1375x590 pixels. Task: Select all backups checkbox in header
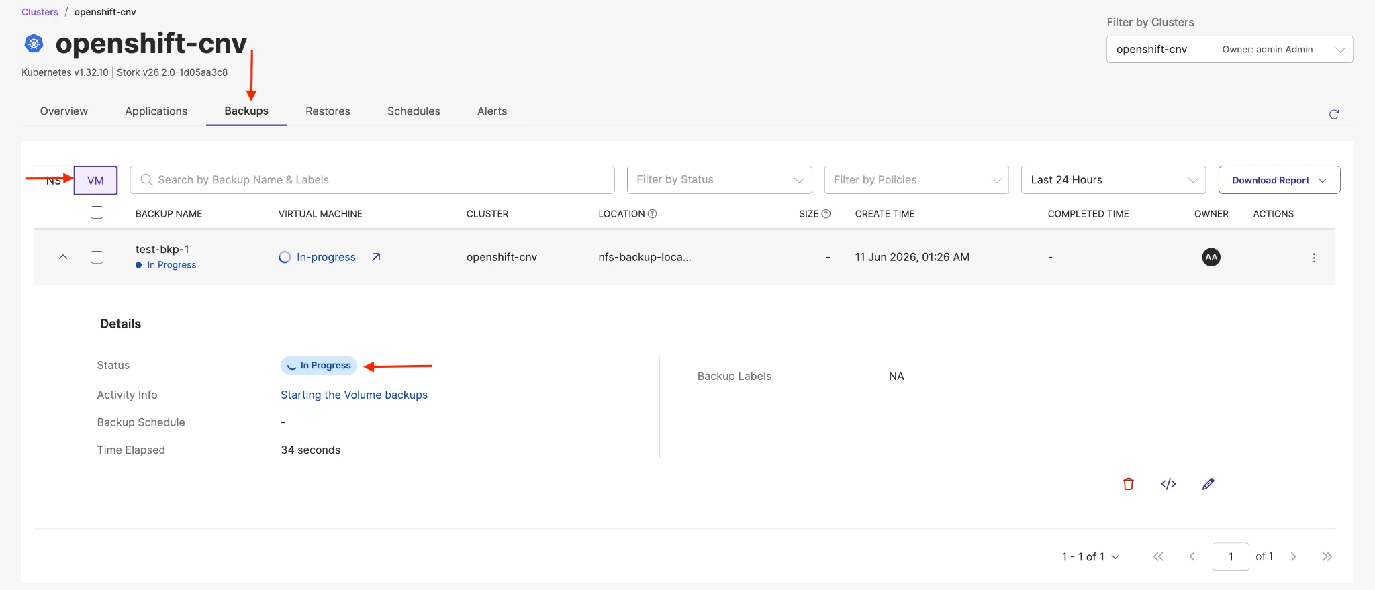97,213
